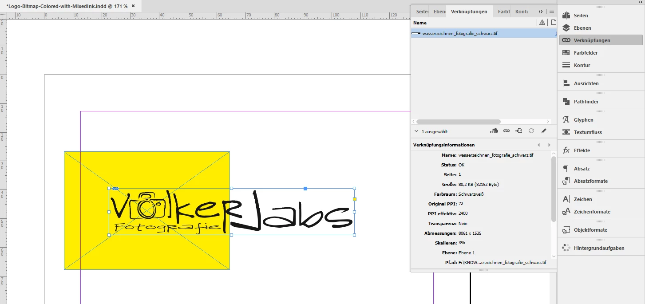Switch to the Ebenen tab
645x304 pixels.
click(x=439, y=12)
